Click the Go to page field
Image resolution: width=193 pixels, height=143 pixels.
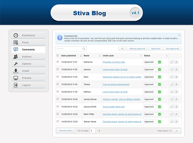92,131
